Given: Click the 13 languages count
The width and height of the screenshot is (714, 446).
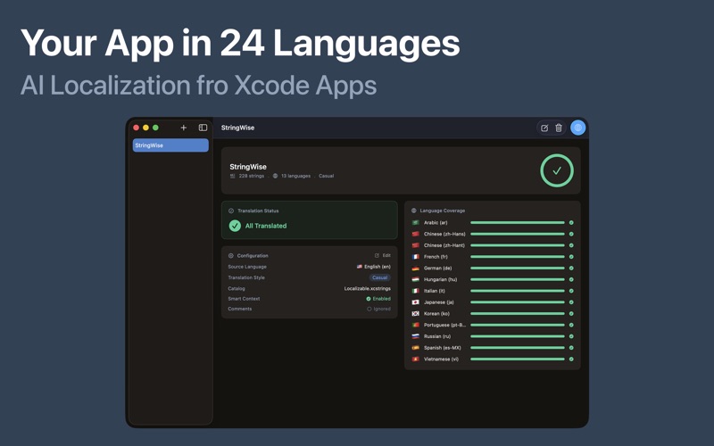Looking at the screenshot, I should (x=295, y=176).
